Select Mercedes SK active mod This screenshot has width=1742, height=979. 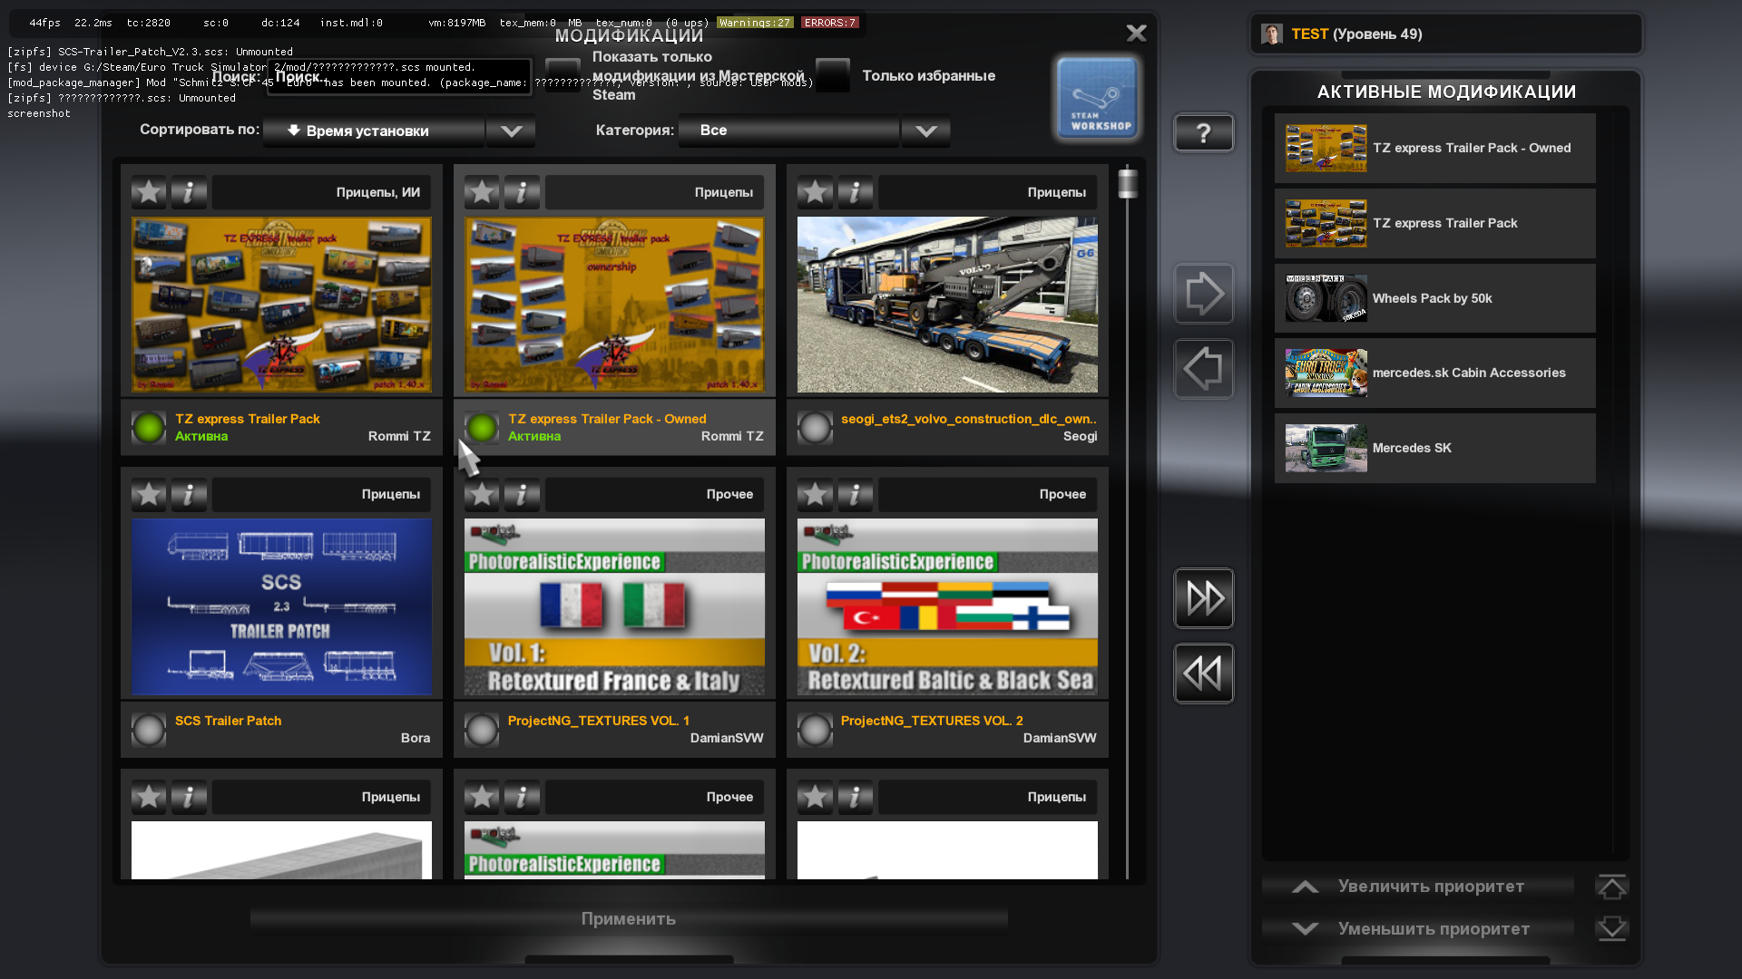[1434, 448]
